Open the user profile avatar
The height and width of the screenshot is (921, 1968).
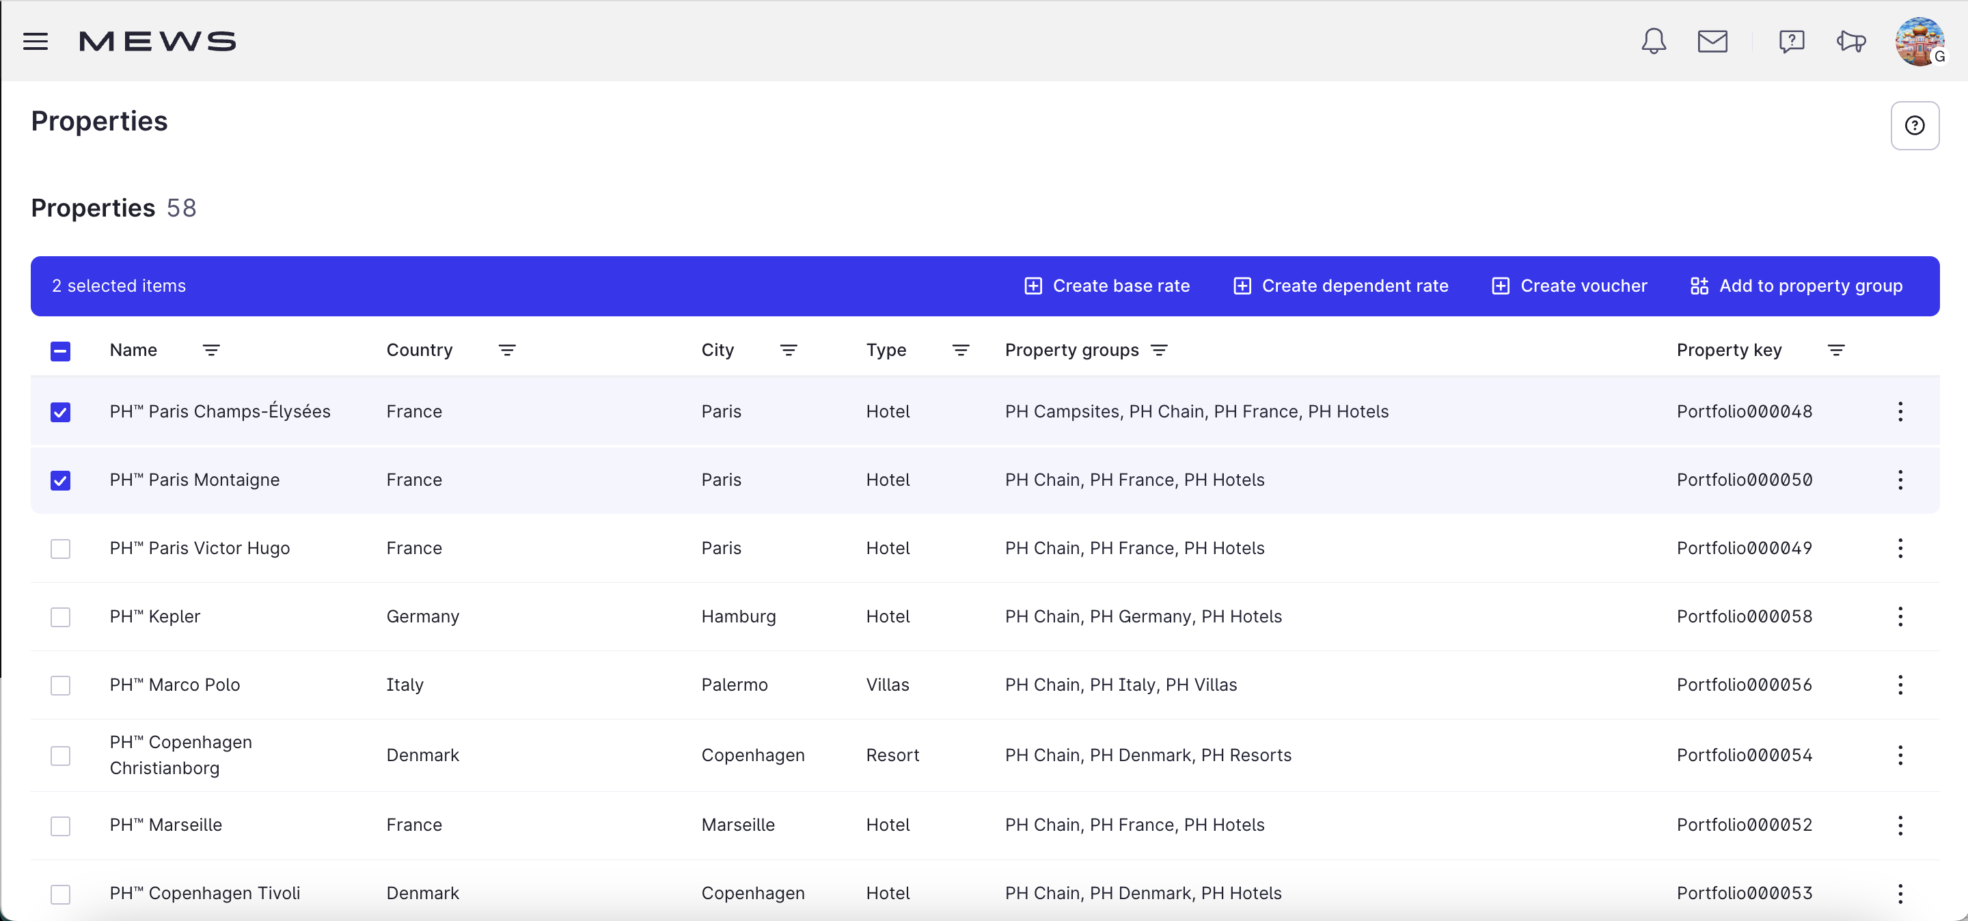[1920, 41]
